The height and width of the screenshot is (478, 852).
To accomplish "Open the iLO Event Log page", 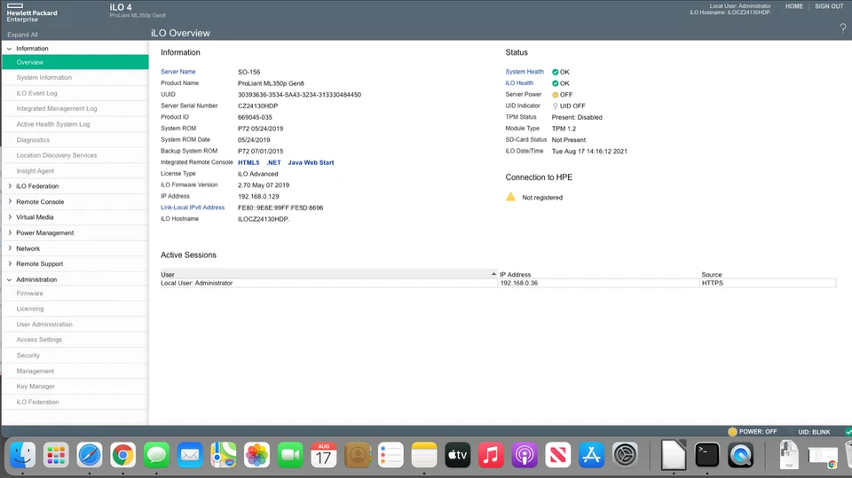I will tap(36, 93).
